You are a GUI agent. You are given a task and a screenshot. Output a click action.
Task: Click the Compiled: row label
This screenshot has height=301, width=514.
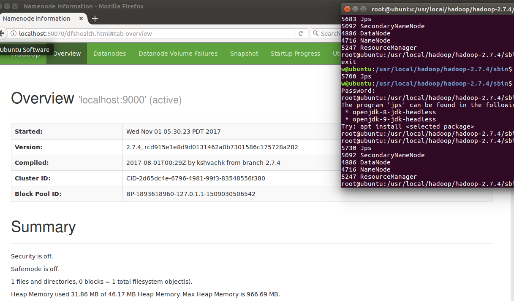pos(32,163)
